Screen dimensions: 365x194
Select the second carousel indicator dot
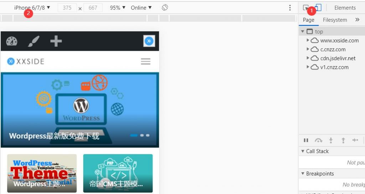pos(142,135)
